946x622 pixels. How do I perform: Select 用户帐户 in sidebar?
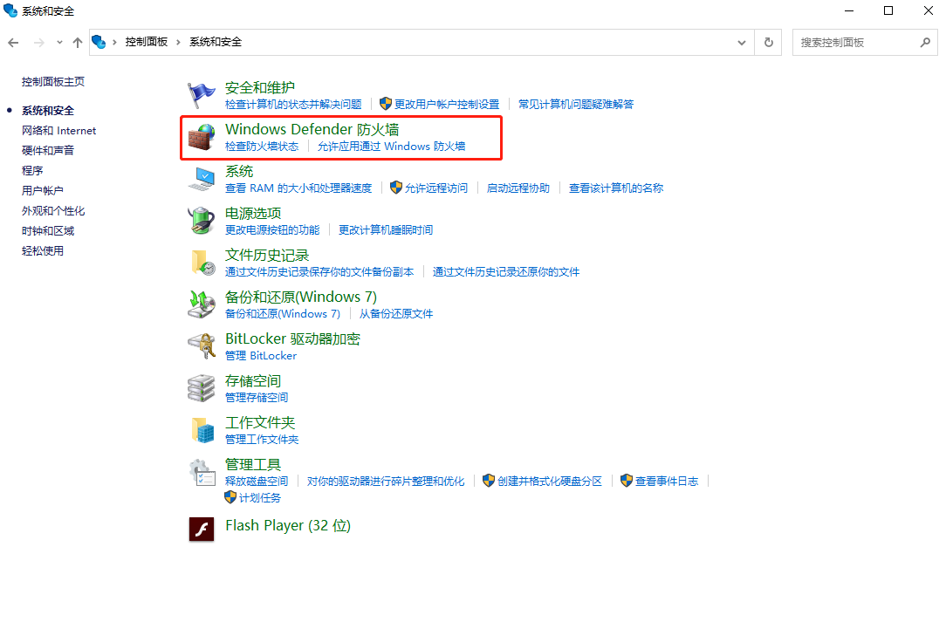click(x=42, y=191)
